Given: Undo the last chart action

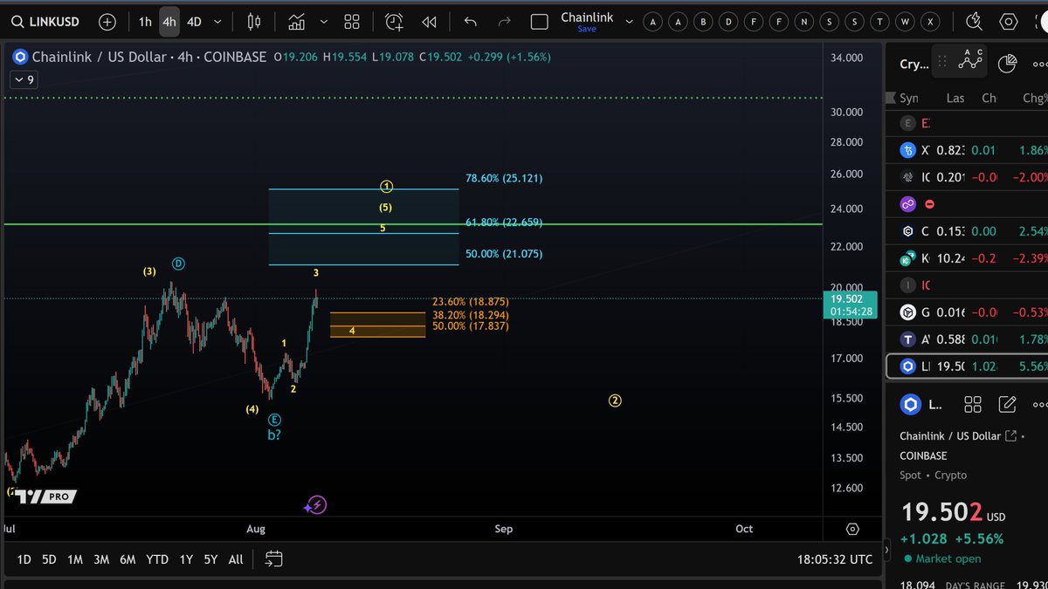Looking at the screenshot, I should click(469, 21).
